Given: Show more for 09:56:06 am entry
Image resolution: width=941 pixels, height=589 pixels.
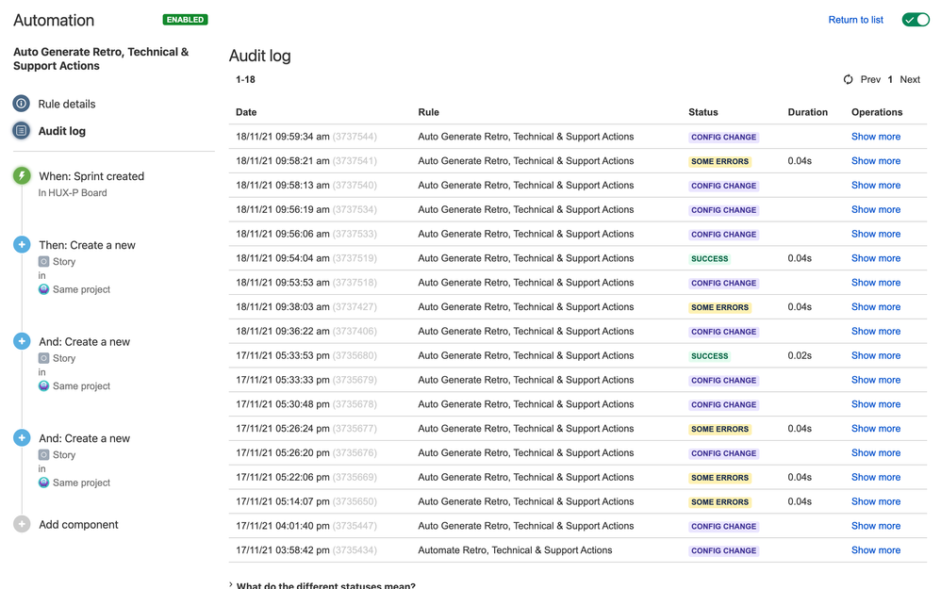Looking at the screenshot, I should tap(876, 234).
